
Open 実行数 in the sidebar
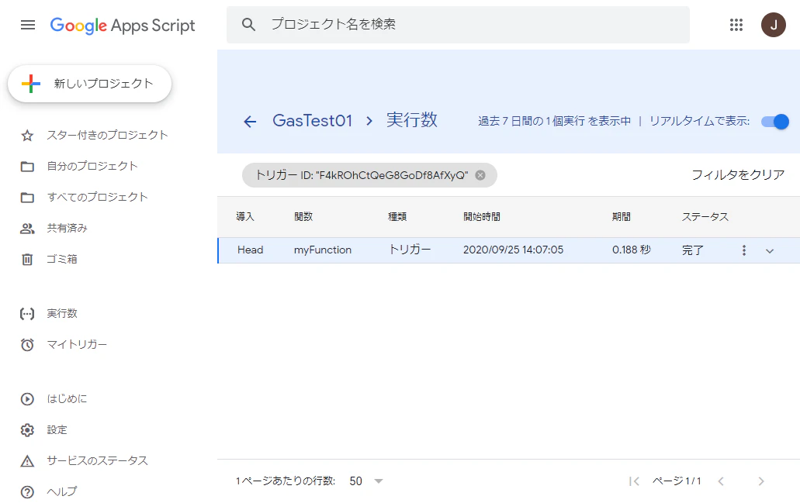pos(62,313)
